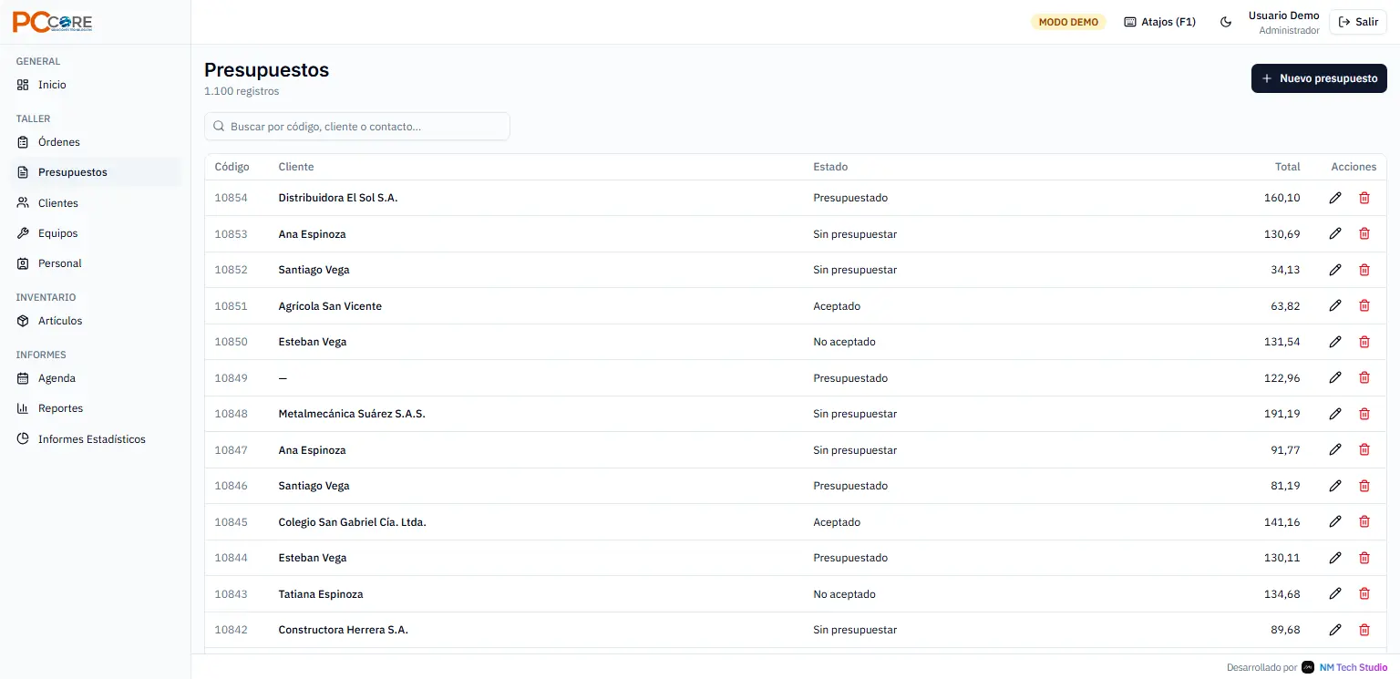
Task: Click the MODO DEMO badge
Action: point(1068,22)
